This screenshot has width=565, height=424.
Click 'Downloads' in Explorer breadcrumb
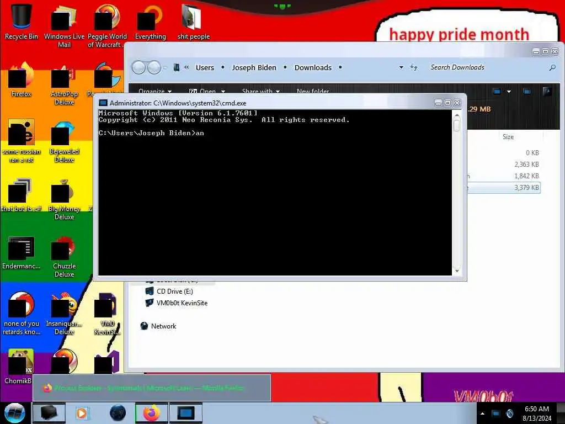(313, 67)
